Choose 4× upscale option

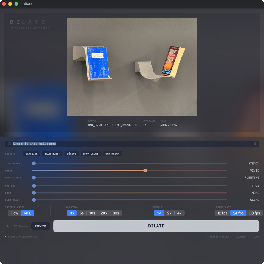tap(179, 213)
